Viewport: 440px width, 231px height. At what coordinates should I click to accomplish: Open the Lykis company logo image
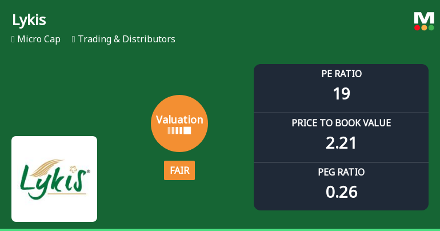[x=54, y=179]
